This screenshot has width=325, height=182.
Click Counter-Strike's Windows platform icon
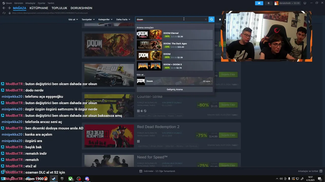point(138,111)
